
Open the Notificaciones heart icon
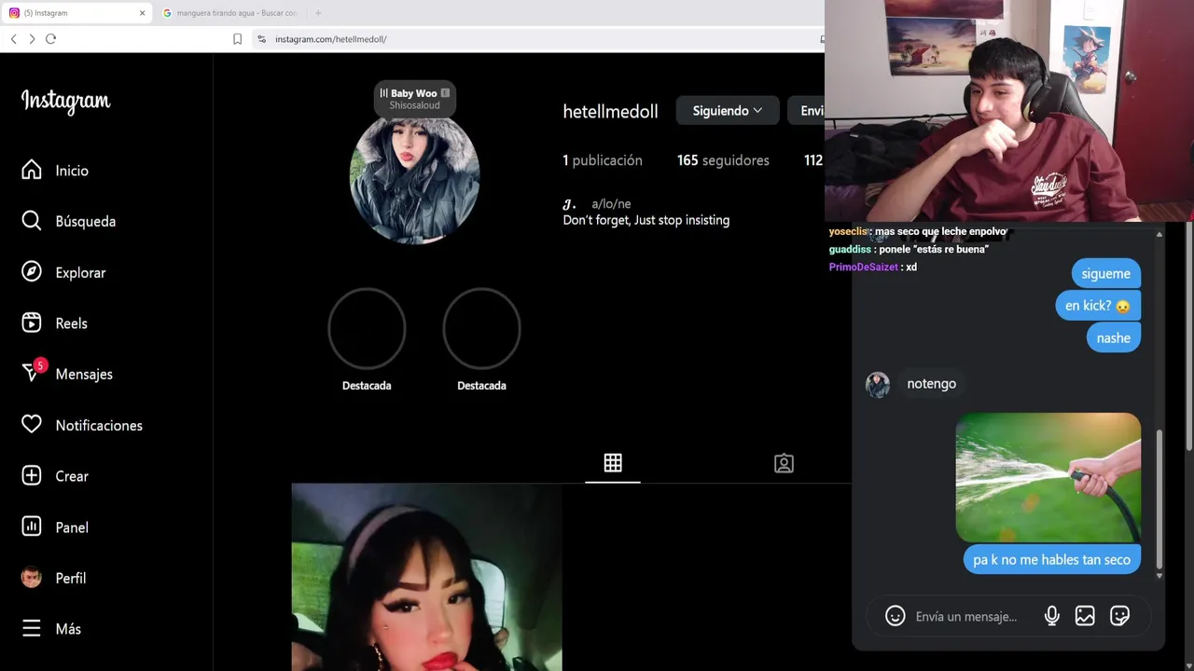tap(32, 425)
